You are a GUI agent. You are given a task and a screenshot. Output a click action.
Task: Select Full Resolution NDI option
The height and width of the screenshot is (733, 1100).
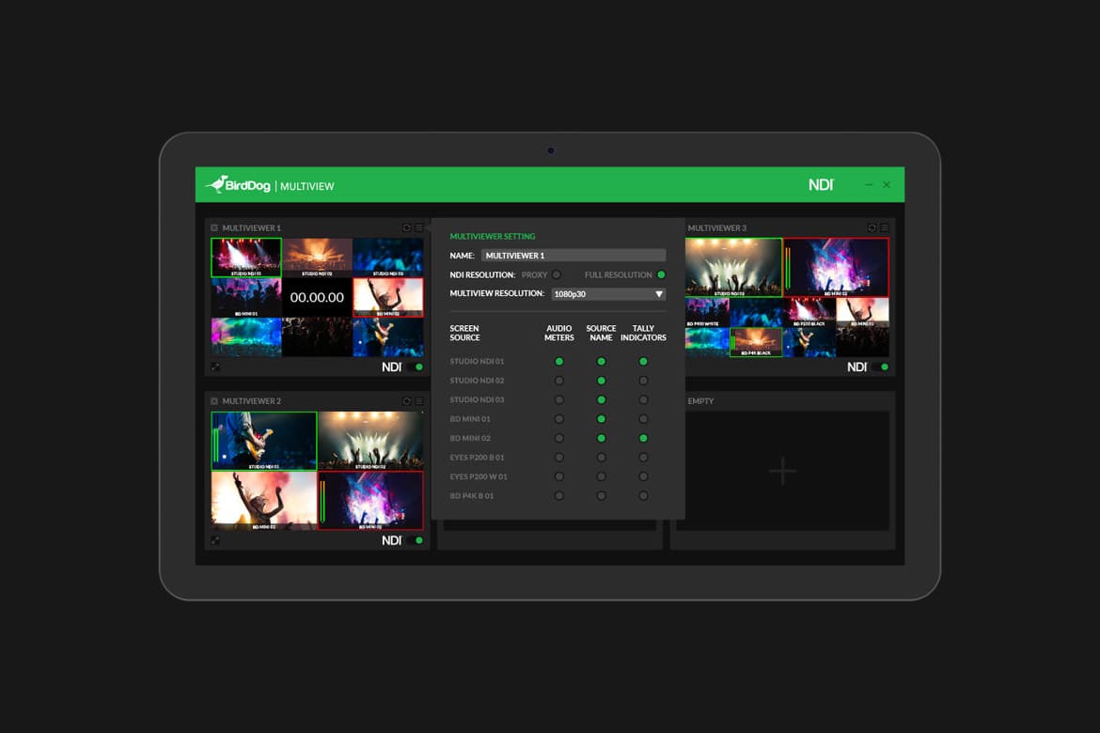pyautogui.click(x=661, y=275)
